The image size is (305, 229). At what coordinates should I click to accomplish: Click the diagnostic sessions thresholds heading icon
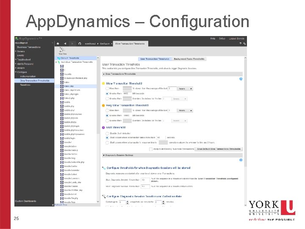(x=104, y=168)
